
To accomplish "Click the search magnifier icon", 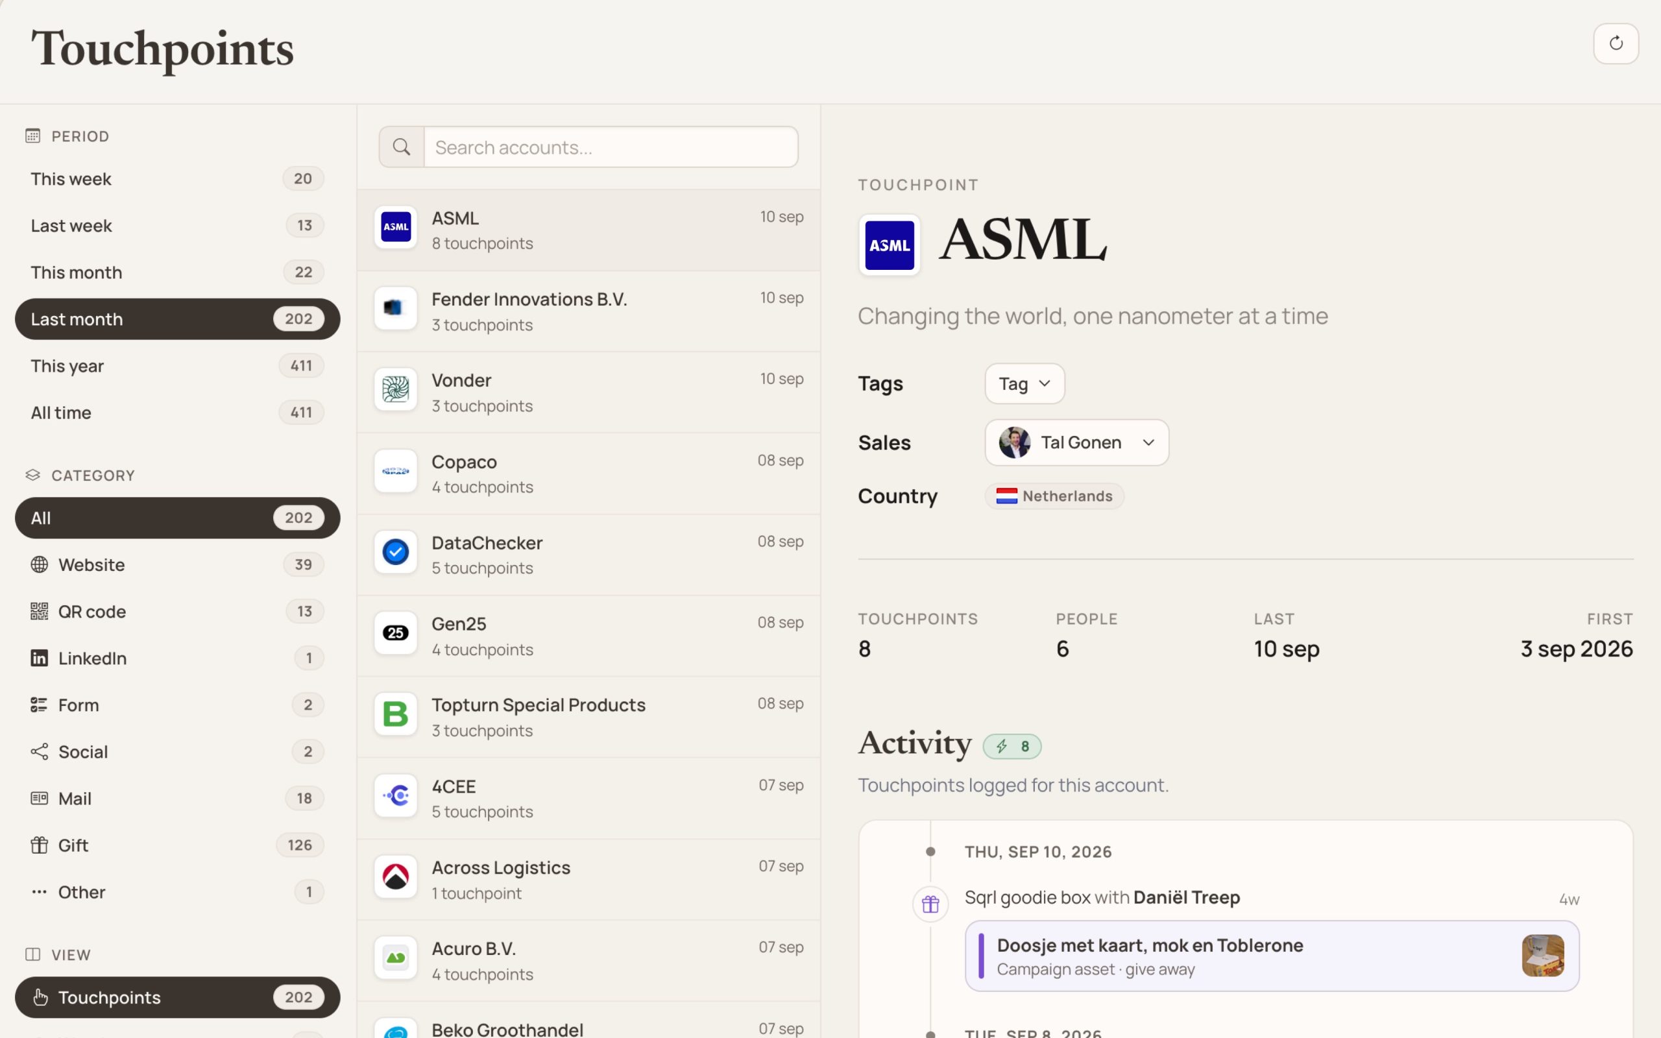I will tap(402, 147).
